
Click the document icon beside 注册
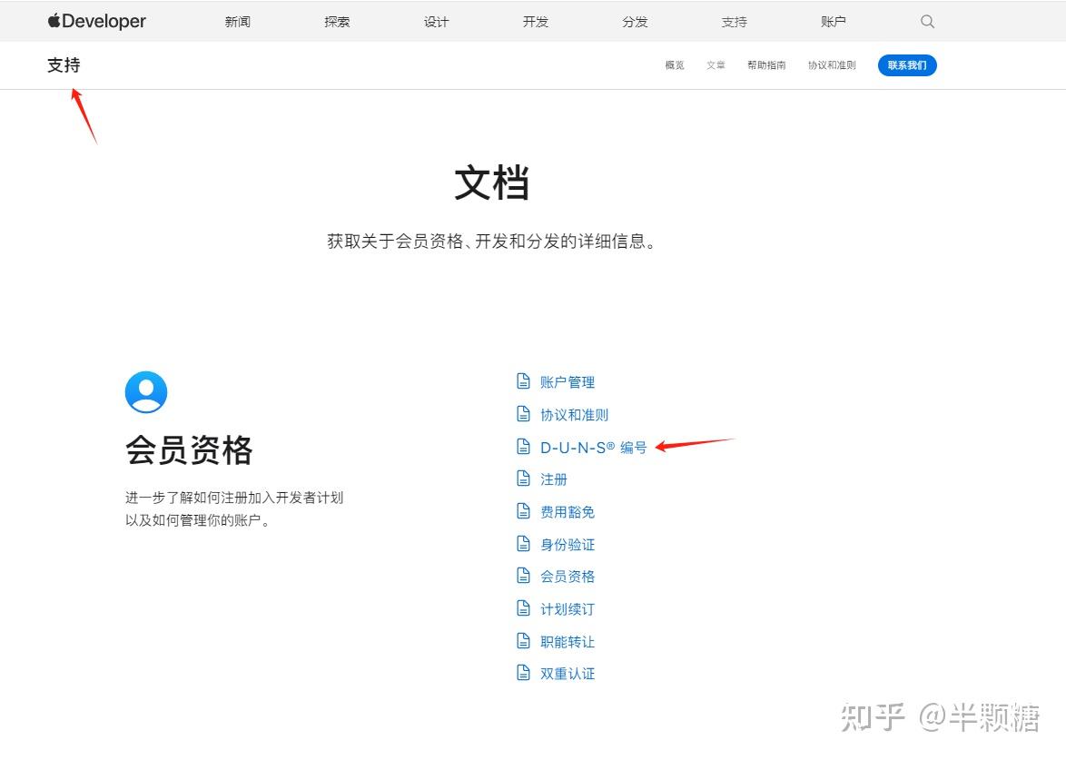[x=524, y=478]
